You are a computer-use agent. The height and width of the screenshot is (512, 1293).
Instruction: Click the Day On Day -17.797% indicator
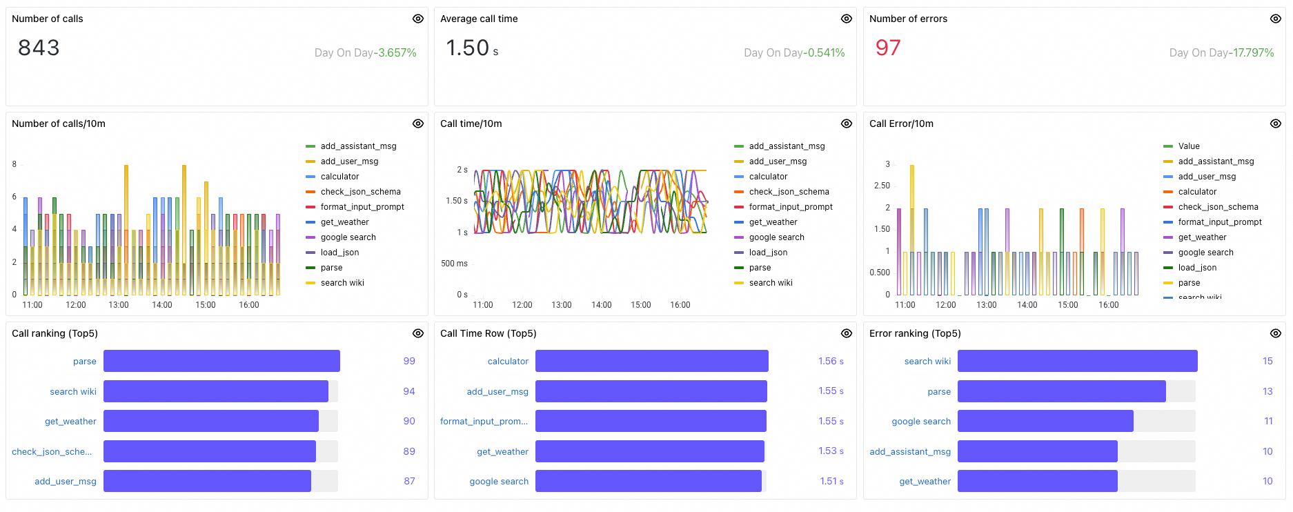1221,52
